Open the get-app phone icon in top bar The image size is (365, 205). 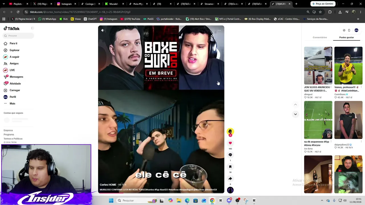[349, 30]
